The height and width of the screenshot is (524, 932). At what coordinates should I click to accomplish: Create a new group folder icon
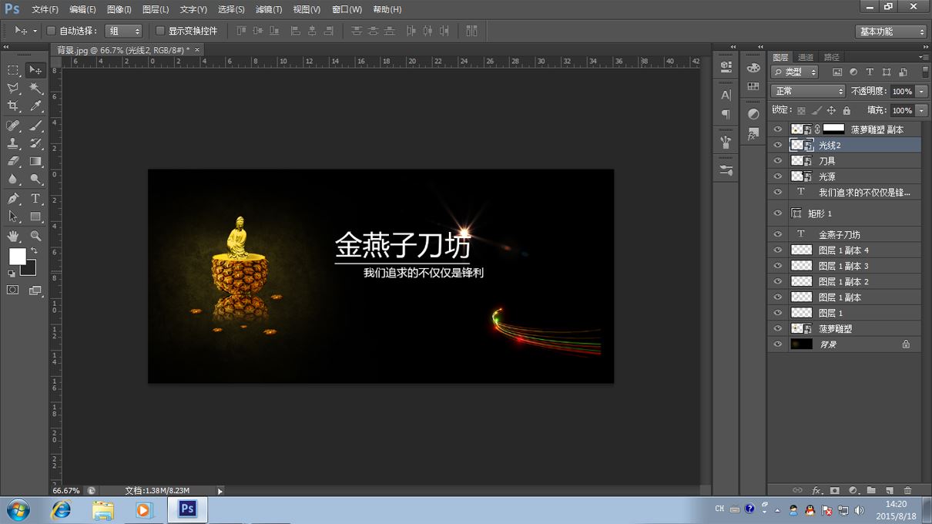[871, 490]
